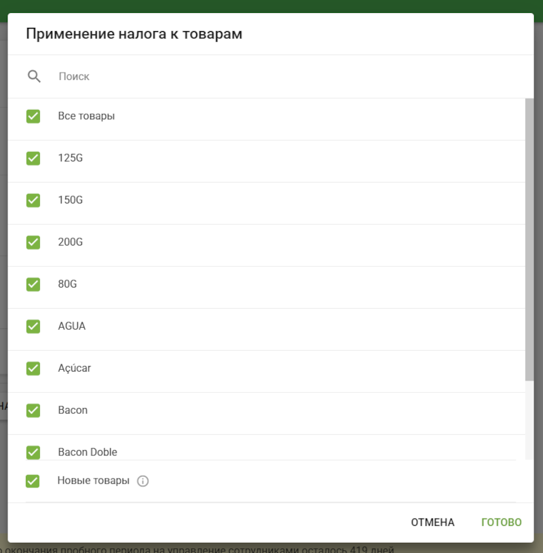The height and width of the screenshot is (553, 543).
Task: Toggle the 125G product checkbox
Action: point(33,158)
